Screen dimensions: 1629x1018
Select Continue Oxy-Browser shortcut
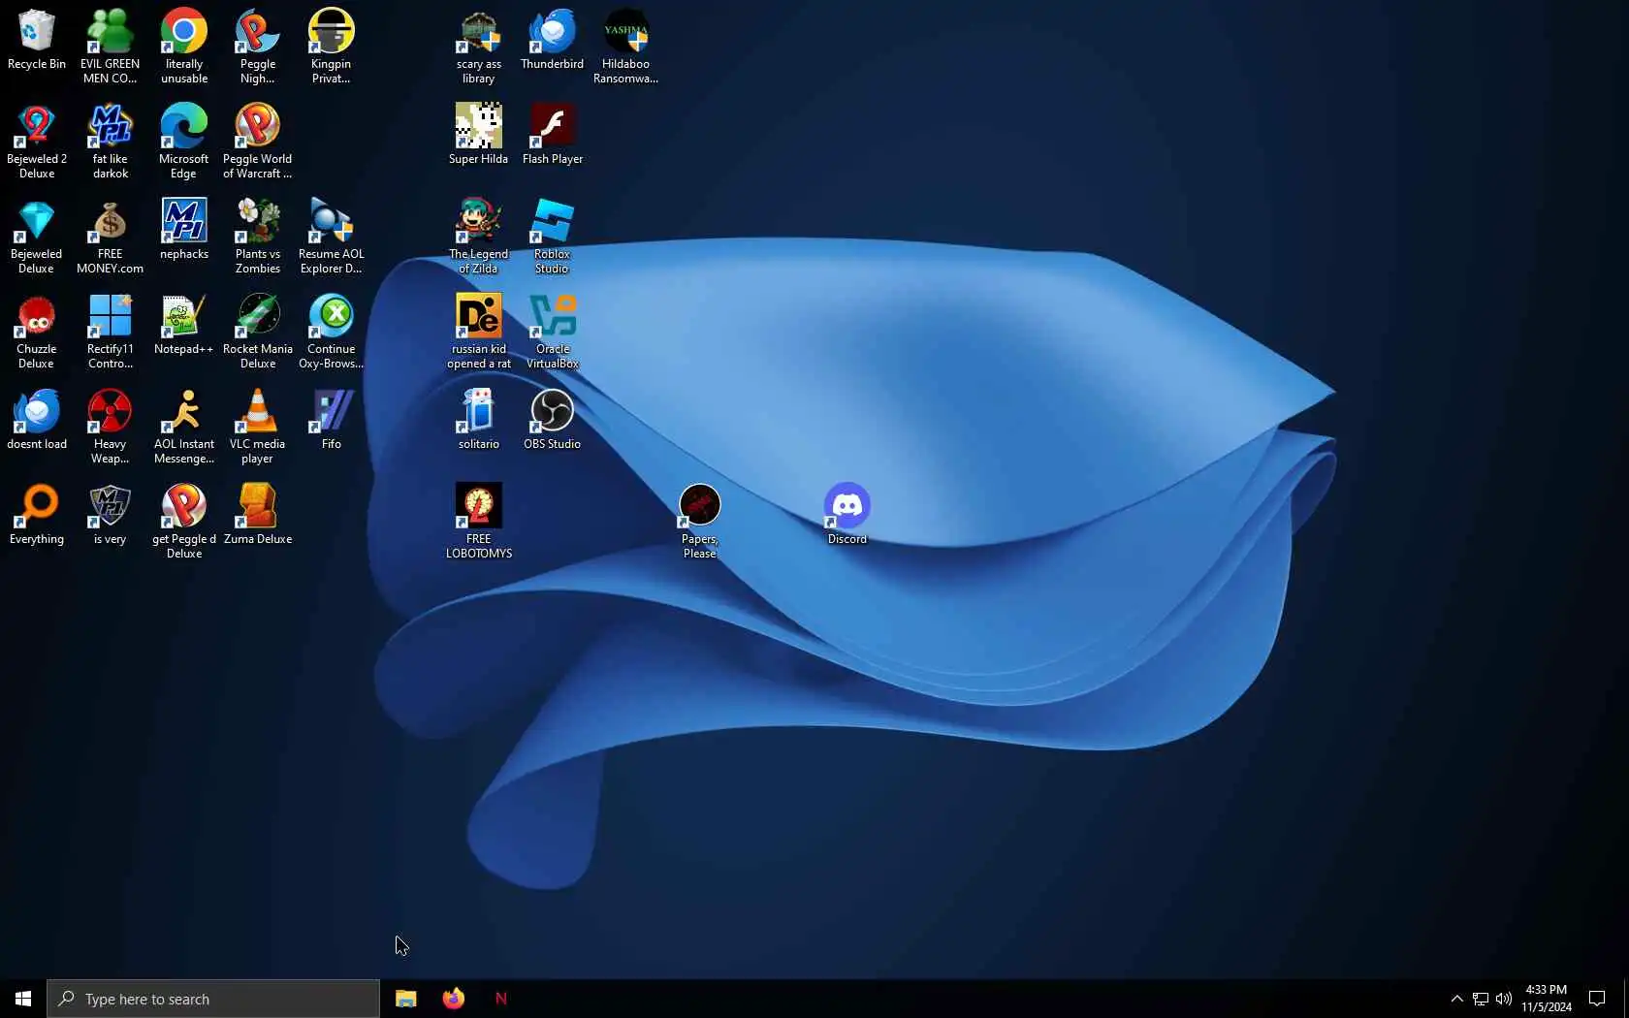[331, 331]
